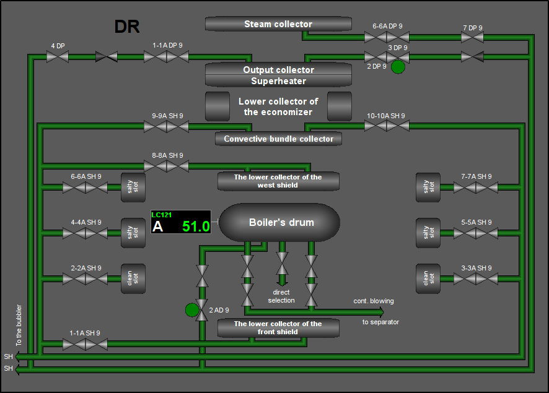
Task: Click the clean slot beside 2-2A SH 9
Action: [x=133, y=279]
